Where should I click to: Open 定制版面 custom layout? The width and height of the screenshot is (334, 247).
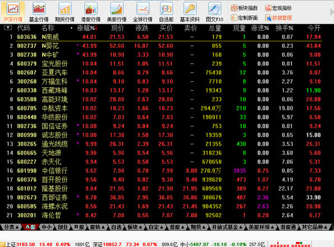pyautogui.click(x=244, y=18)
